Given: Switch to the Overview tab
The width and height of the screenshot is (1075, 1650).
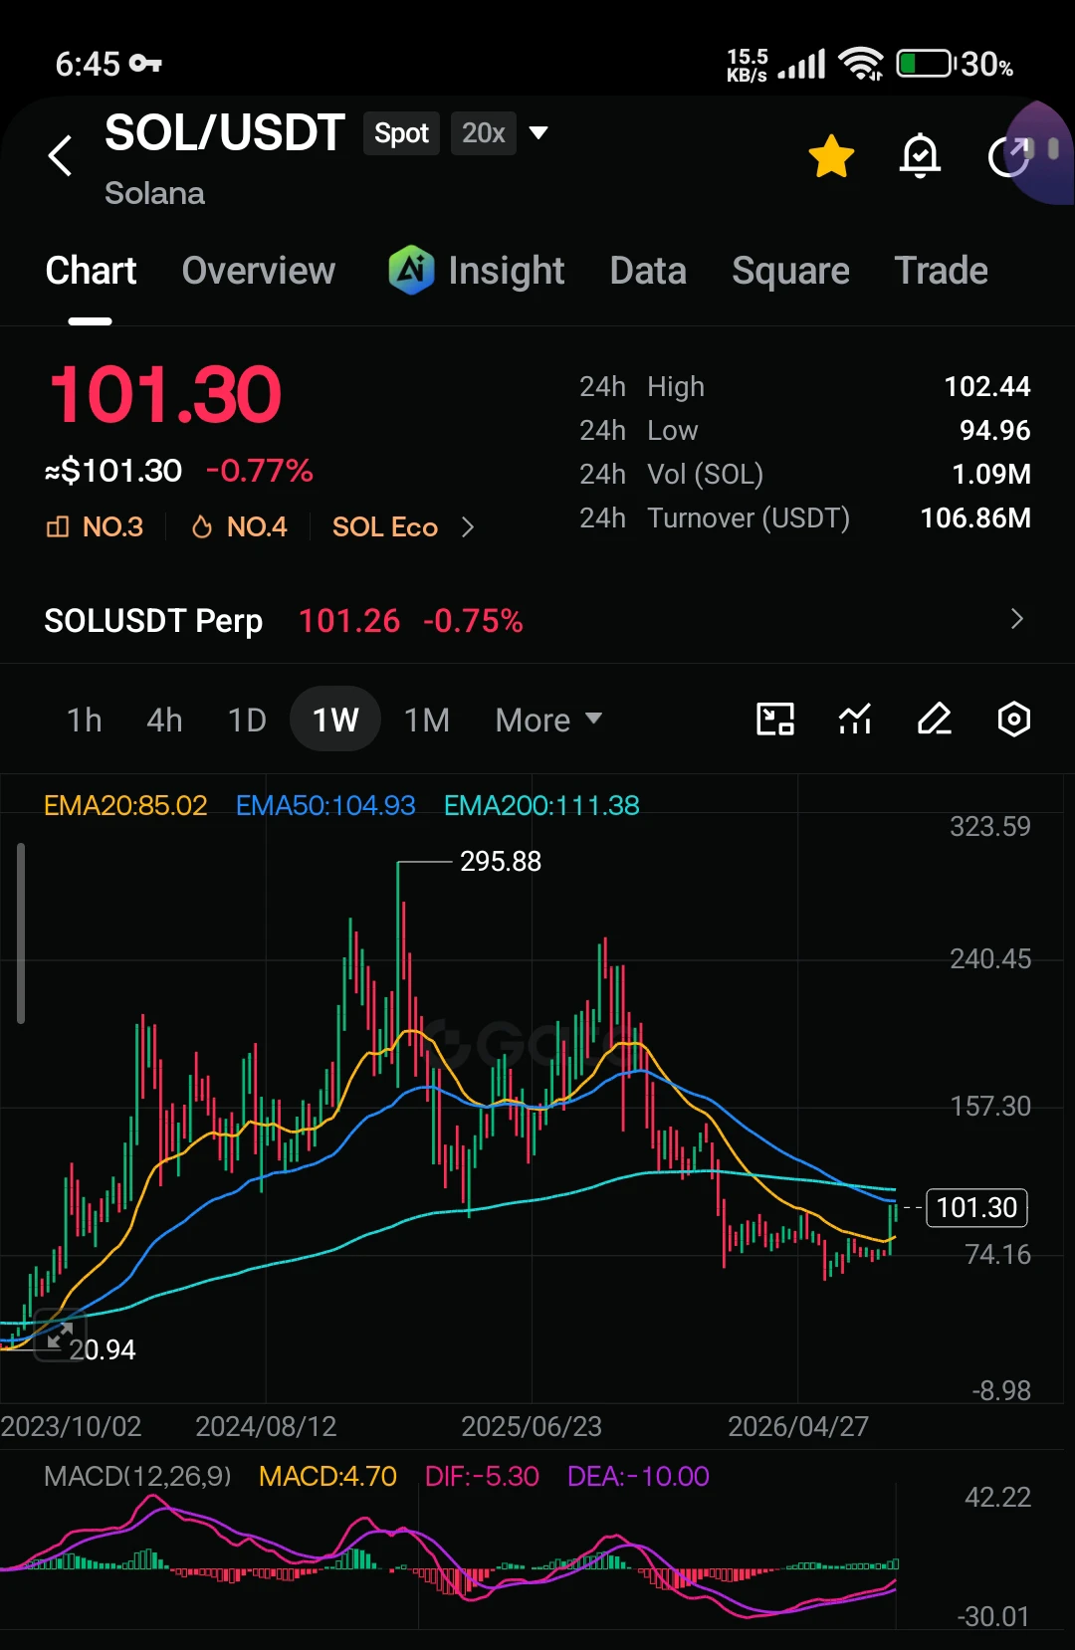Looking at the screenshot, I should pos(259,271).
